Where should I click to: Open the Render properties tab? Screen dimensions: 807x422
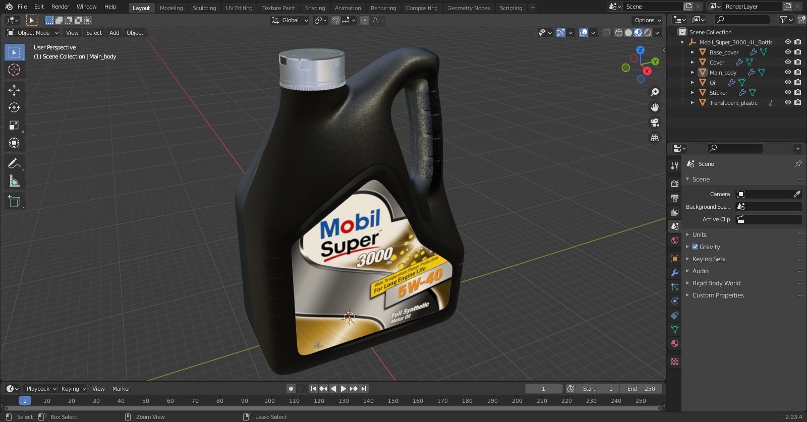(675, 184)
